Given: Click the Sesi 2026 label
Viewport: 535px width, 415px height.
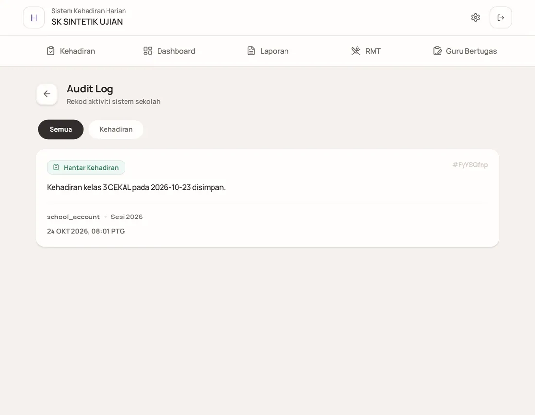Looking at the screenshot, I should [x=126, y=217].
